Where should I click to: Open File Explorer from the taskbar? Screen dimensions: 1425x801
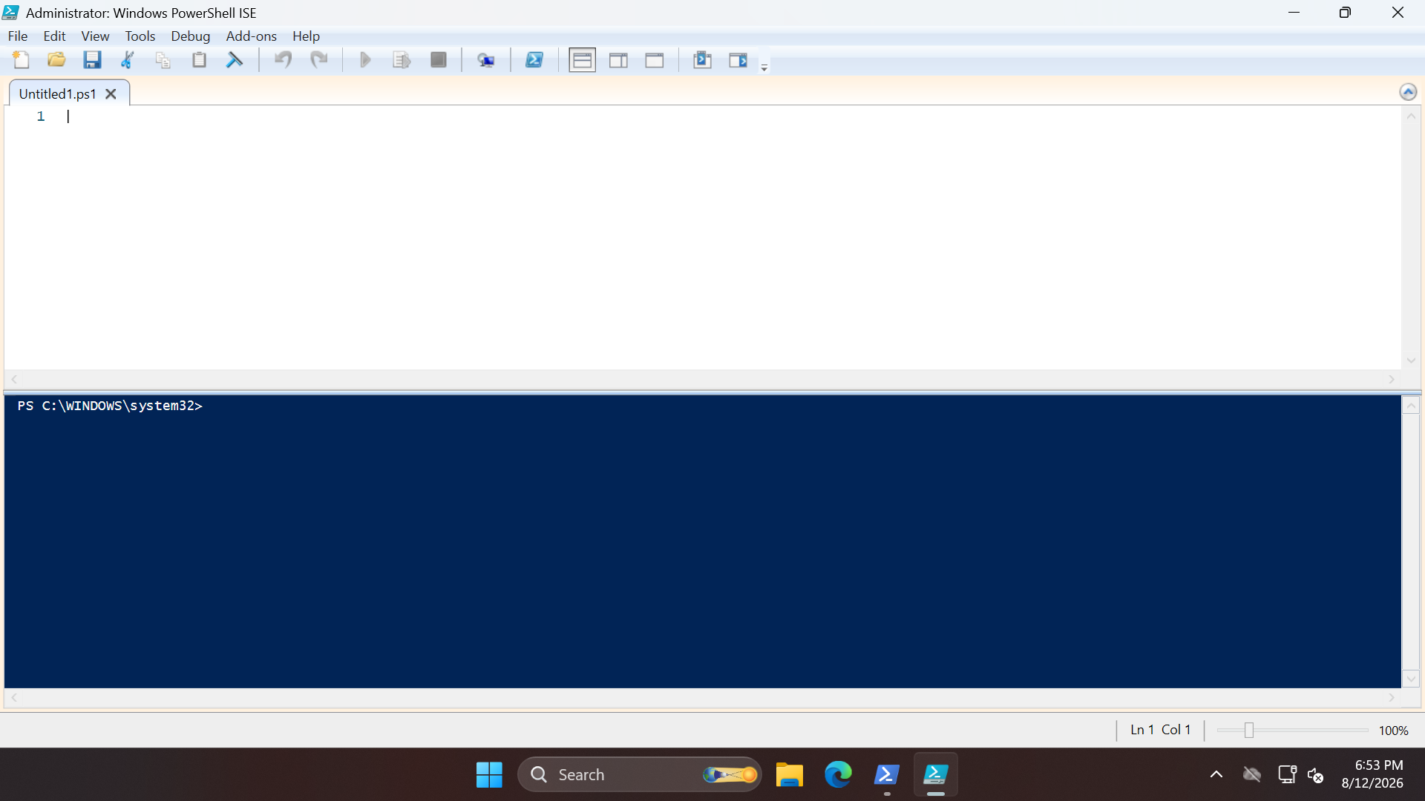[x=790, y=775]
